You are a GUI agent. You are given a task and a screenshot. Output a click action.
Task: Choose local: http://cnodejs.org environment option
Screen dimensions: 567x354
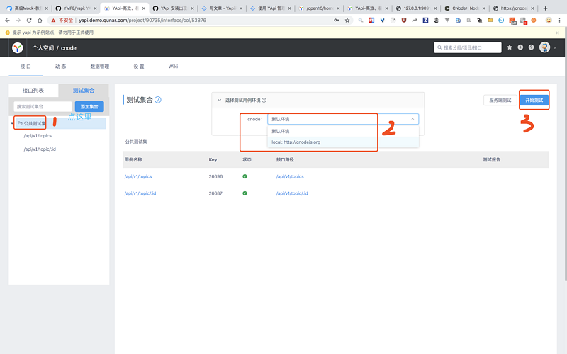click(x=343, y=142)
